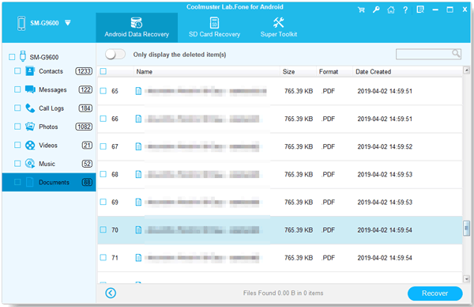Sort by the Format column header
This screenshot has height=307, width=474.
pyautogui.click(x=334, y=72)
